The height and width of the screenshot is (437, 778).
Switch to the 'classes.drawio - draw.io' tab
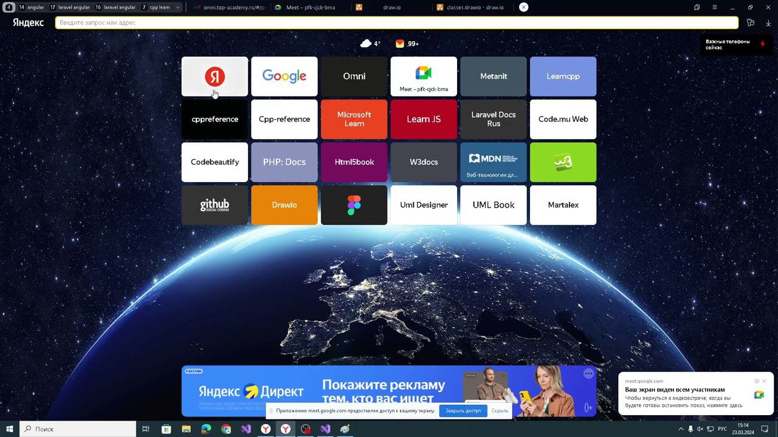473,7
